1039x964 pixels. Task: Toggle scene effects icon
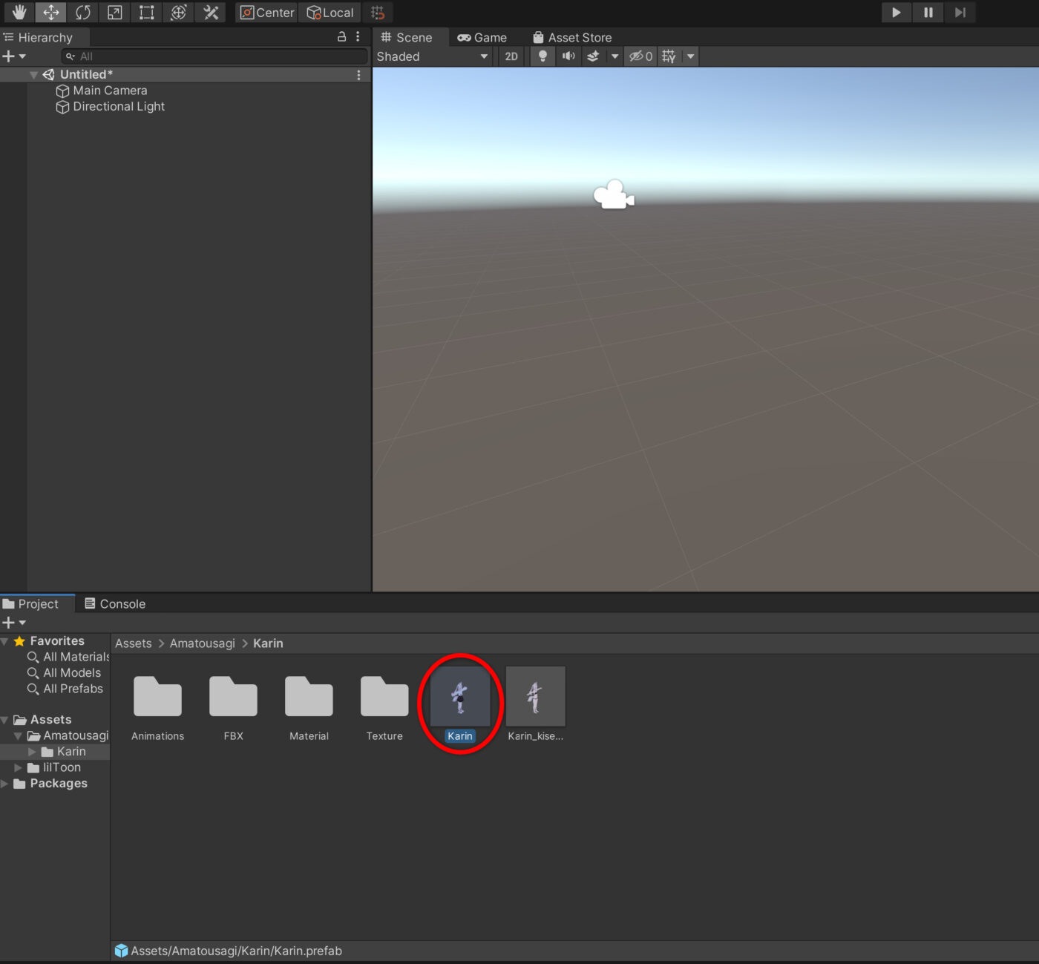593,56
